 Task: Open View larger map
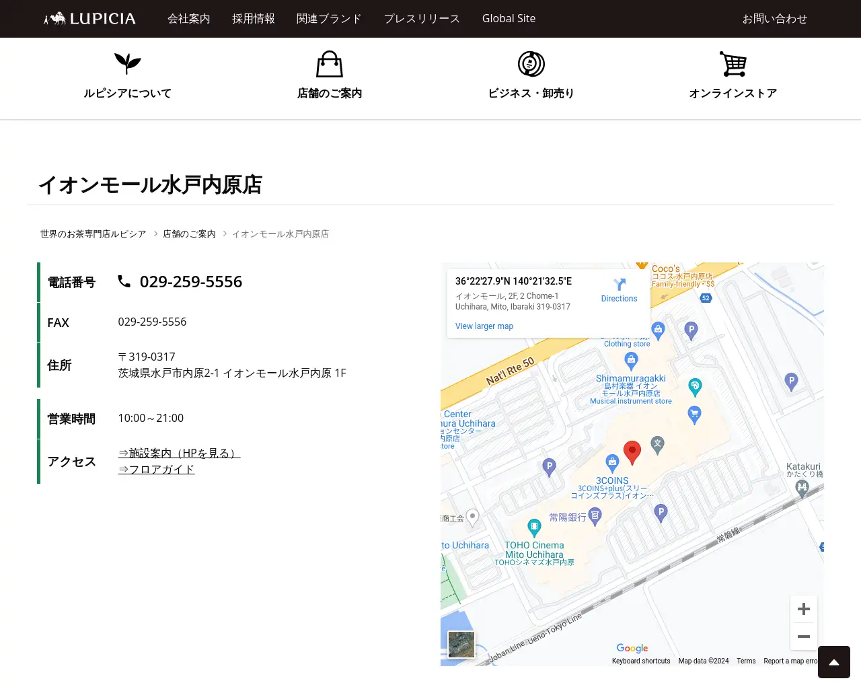pos(484,326)
